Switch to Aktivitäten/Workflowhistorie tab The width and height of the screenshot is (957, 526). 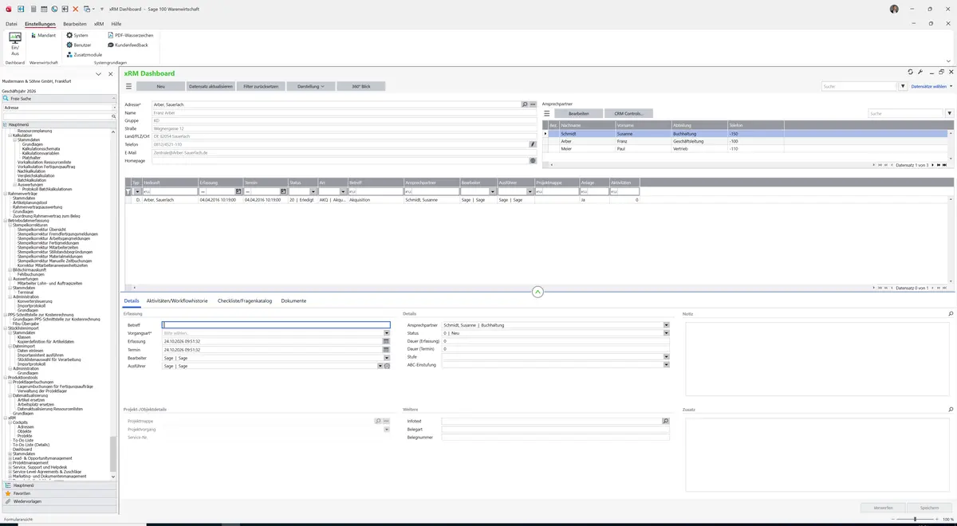coord(177,301)
